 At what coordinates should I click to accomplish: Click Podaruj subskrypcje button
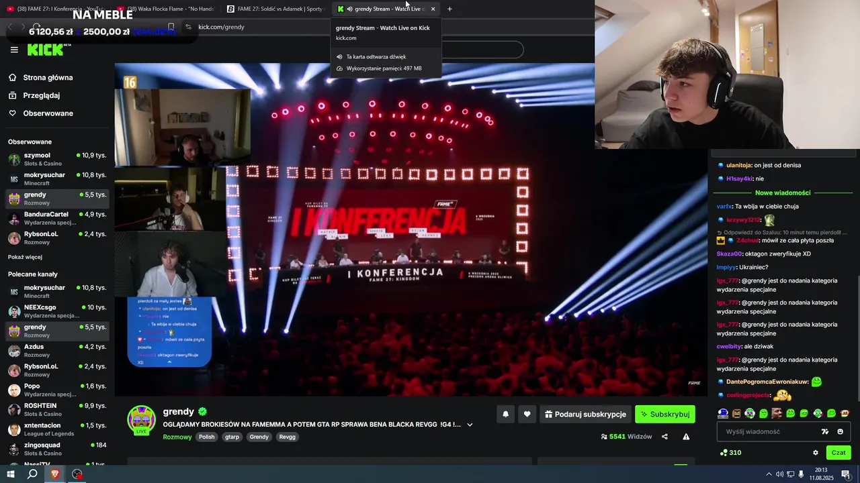click(x=585, y=415)
